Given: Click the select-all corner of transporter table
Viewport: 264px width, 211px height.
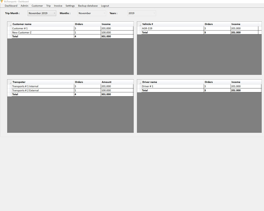Looking at the screenshot, I should pos(10,82).
